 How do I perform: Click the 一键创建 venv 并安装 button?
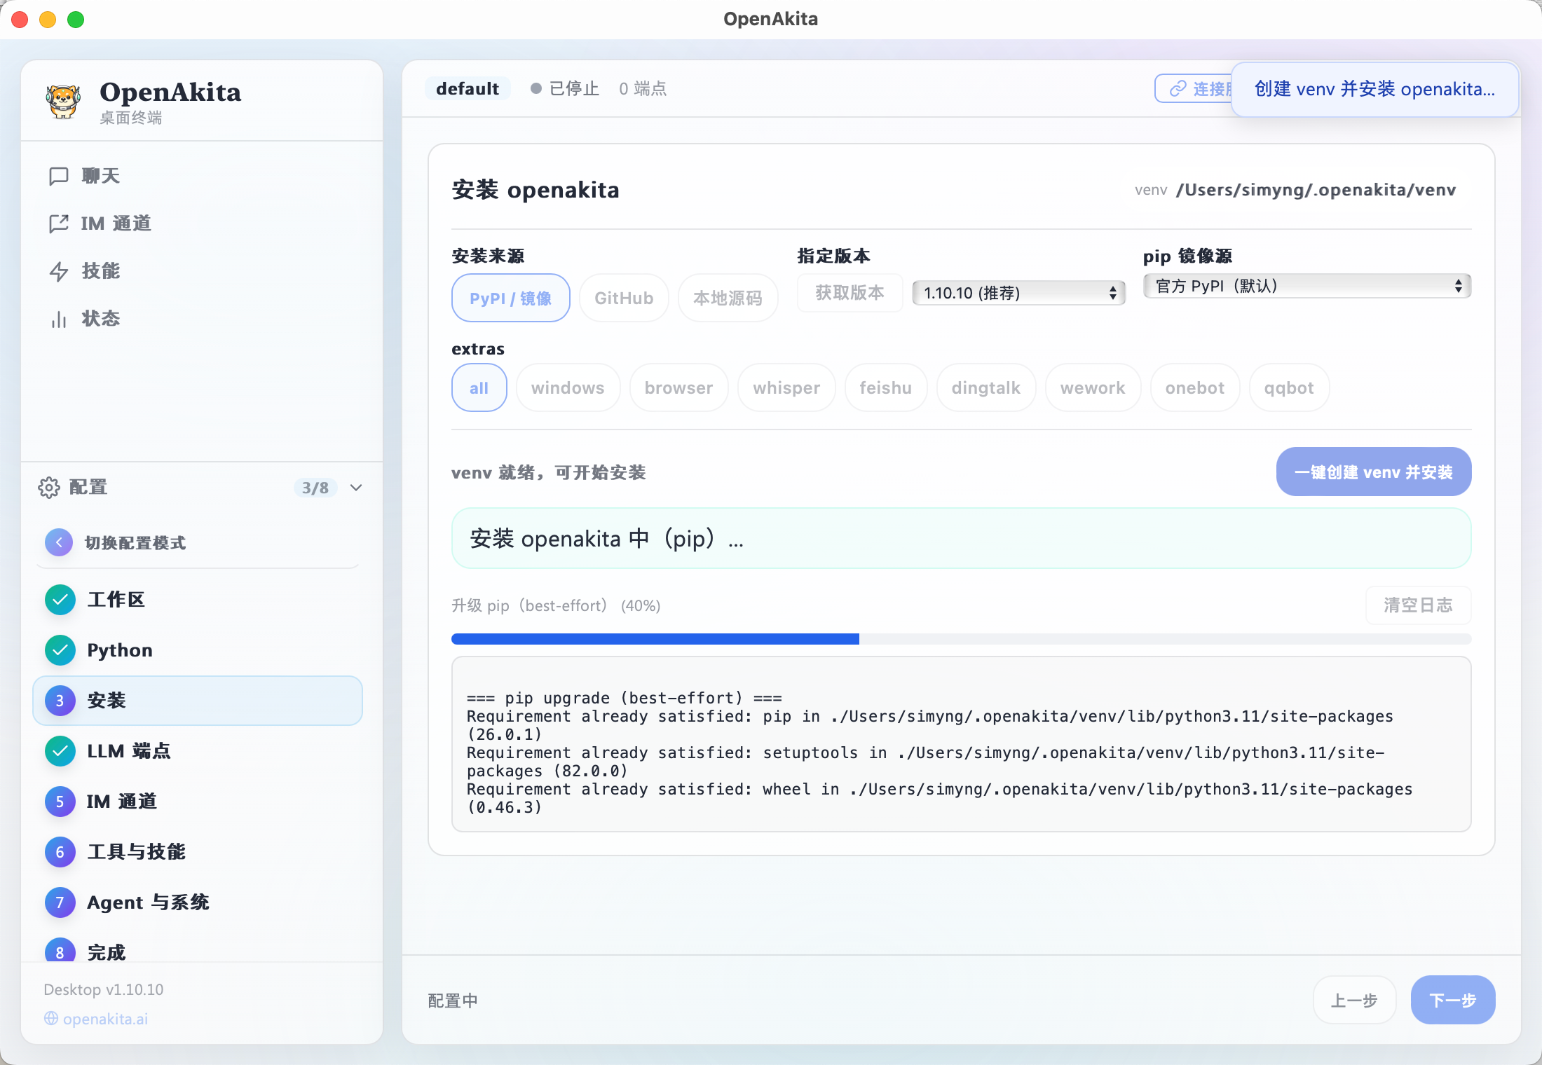[x=1373, y=472]
